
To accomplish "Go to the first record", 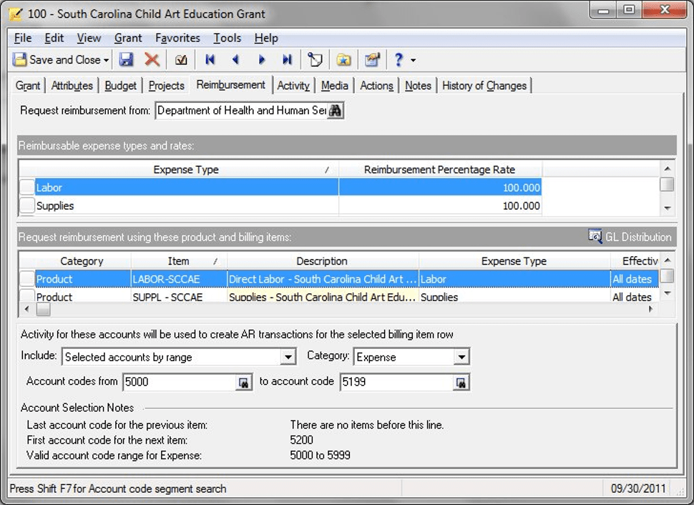I will coord(210,60).
